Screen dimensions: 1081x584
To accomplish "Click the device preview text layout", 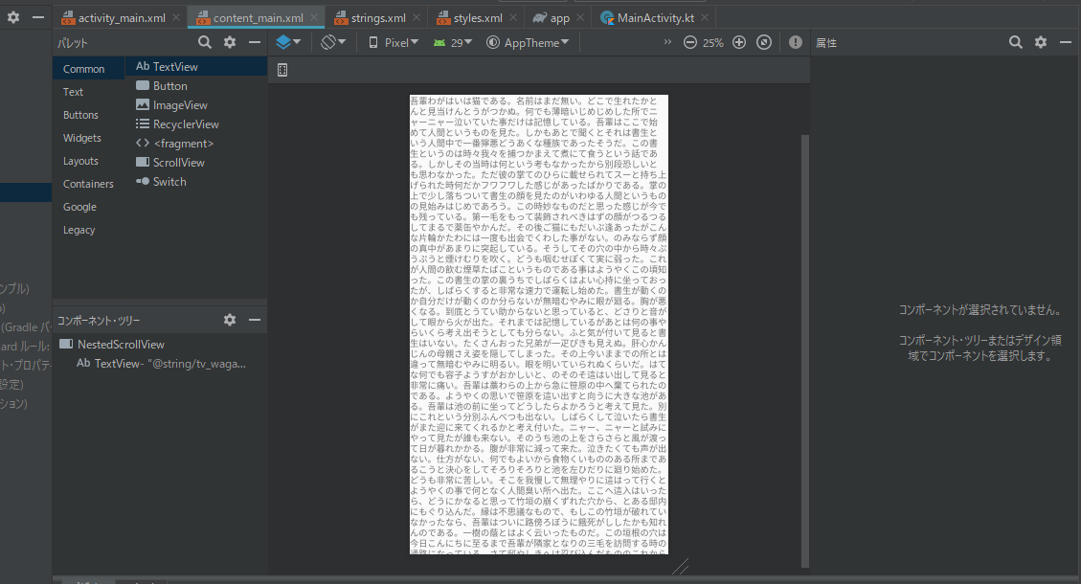I will [x=538, y=324].
